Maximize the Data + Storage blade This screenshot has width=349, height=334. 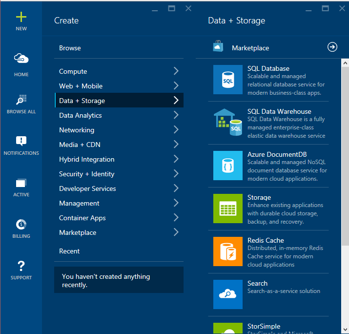[x=325, y=8]
